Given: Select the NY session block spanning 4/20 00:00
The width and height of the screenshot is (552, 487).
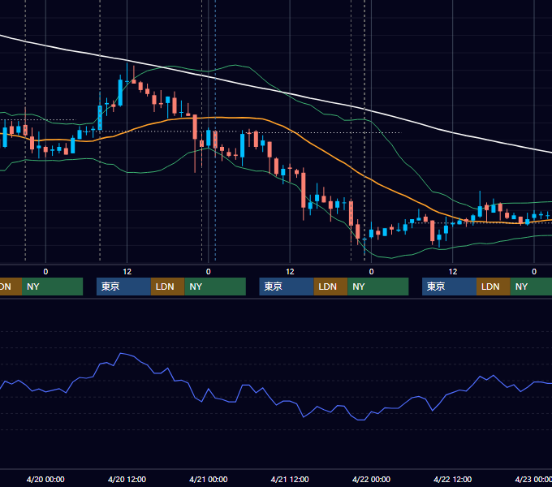Looking at the screenshot, I should 52,287.
